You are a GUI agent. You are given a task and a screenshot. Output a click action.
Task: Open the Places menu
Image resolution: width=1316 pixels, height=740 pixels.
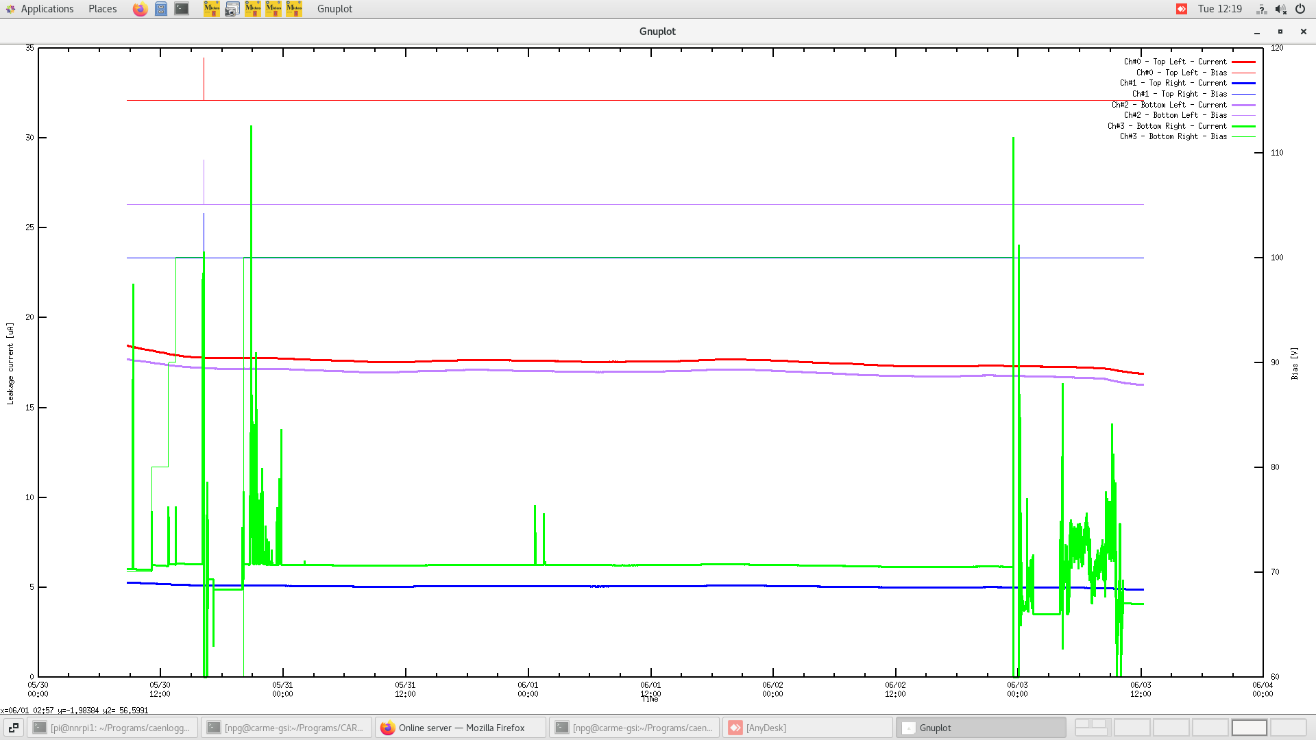(101, 9)
